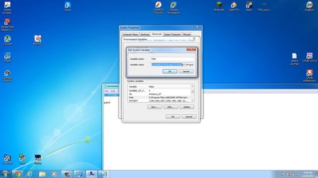This screenshot has height=178, width=318.
Task: Open Windows Media Player from taskbar
Action: tap(54, 174)
